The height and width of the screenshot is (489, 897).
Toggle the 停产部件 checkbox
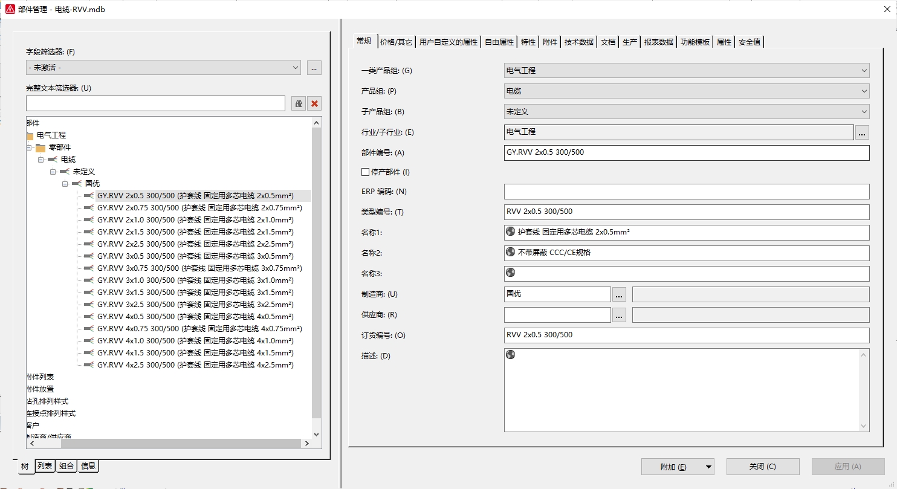click(365, 172)
